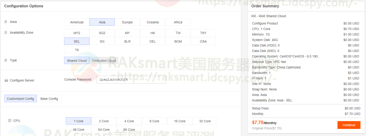Choose the MY2 availability zone

point(77,33)
